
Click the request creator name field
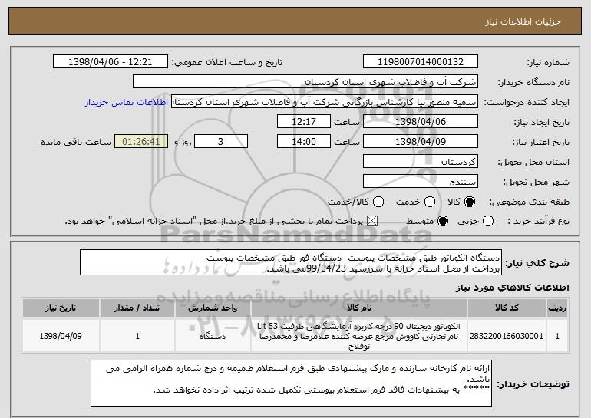325,102
